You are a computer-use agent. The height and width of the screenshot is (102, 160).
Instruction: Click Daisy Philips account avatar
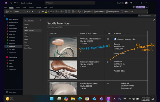pos(126,3)
